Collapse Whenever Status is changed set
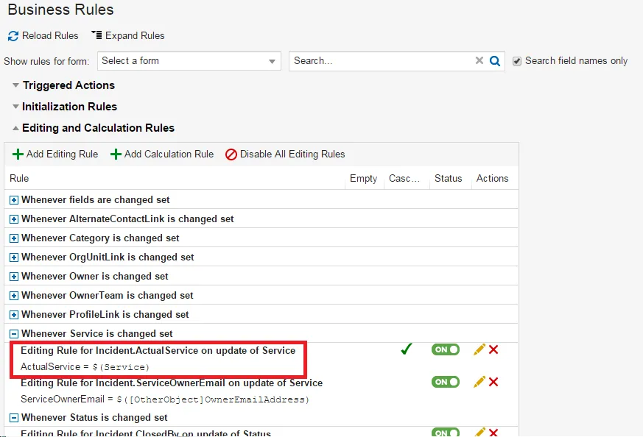The height and width of the screenshot is (437, 643). tap(14, 418)
